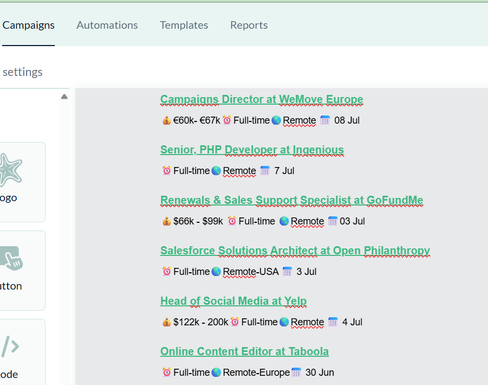Open the Campaigns tab
Screen dimensions: 488x385
[28, 25]
